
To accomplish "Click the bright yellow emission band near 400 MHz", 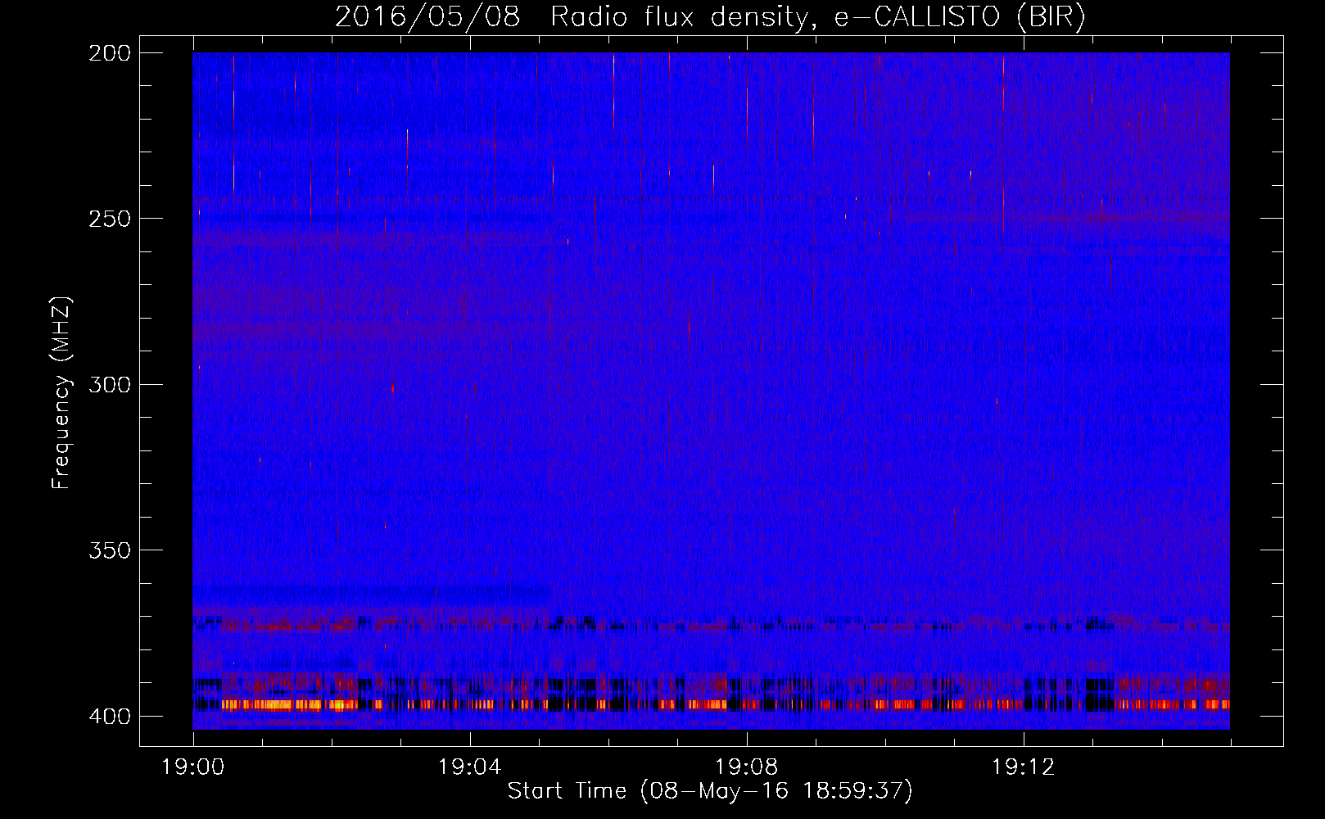I will [291, 704].
